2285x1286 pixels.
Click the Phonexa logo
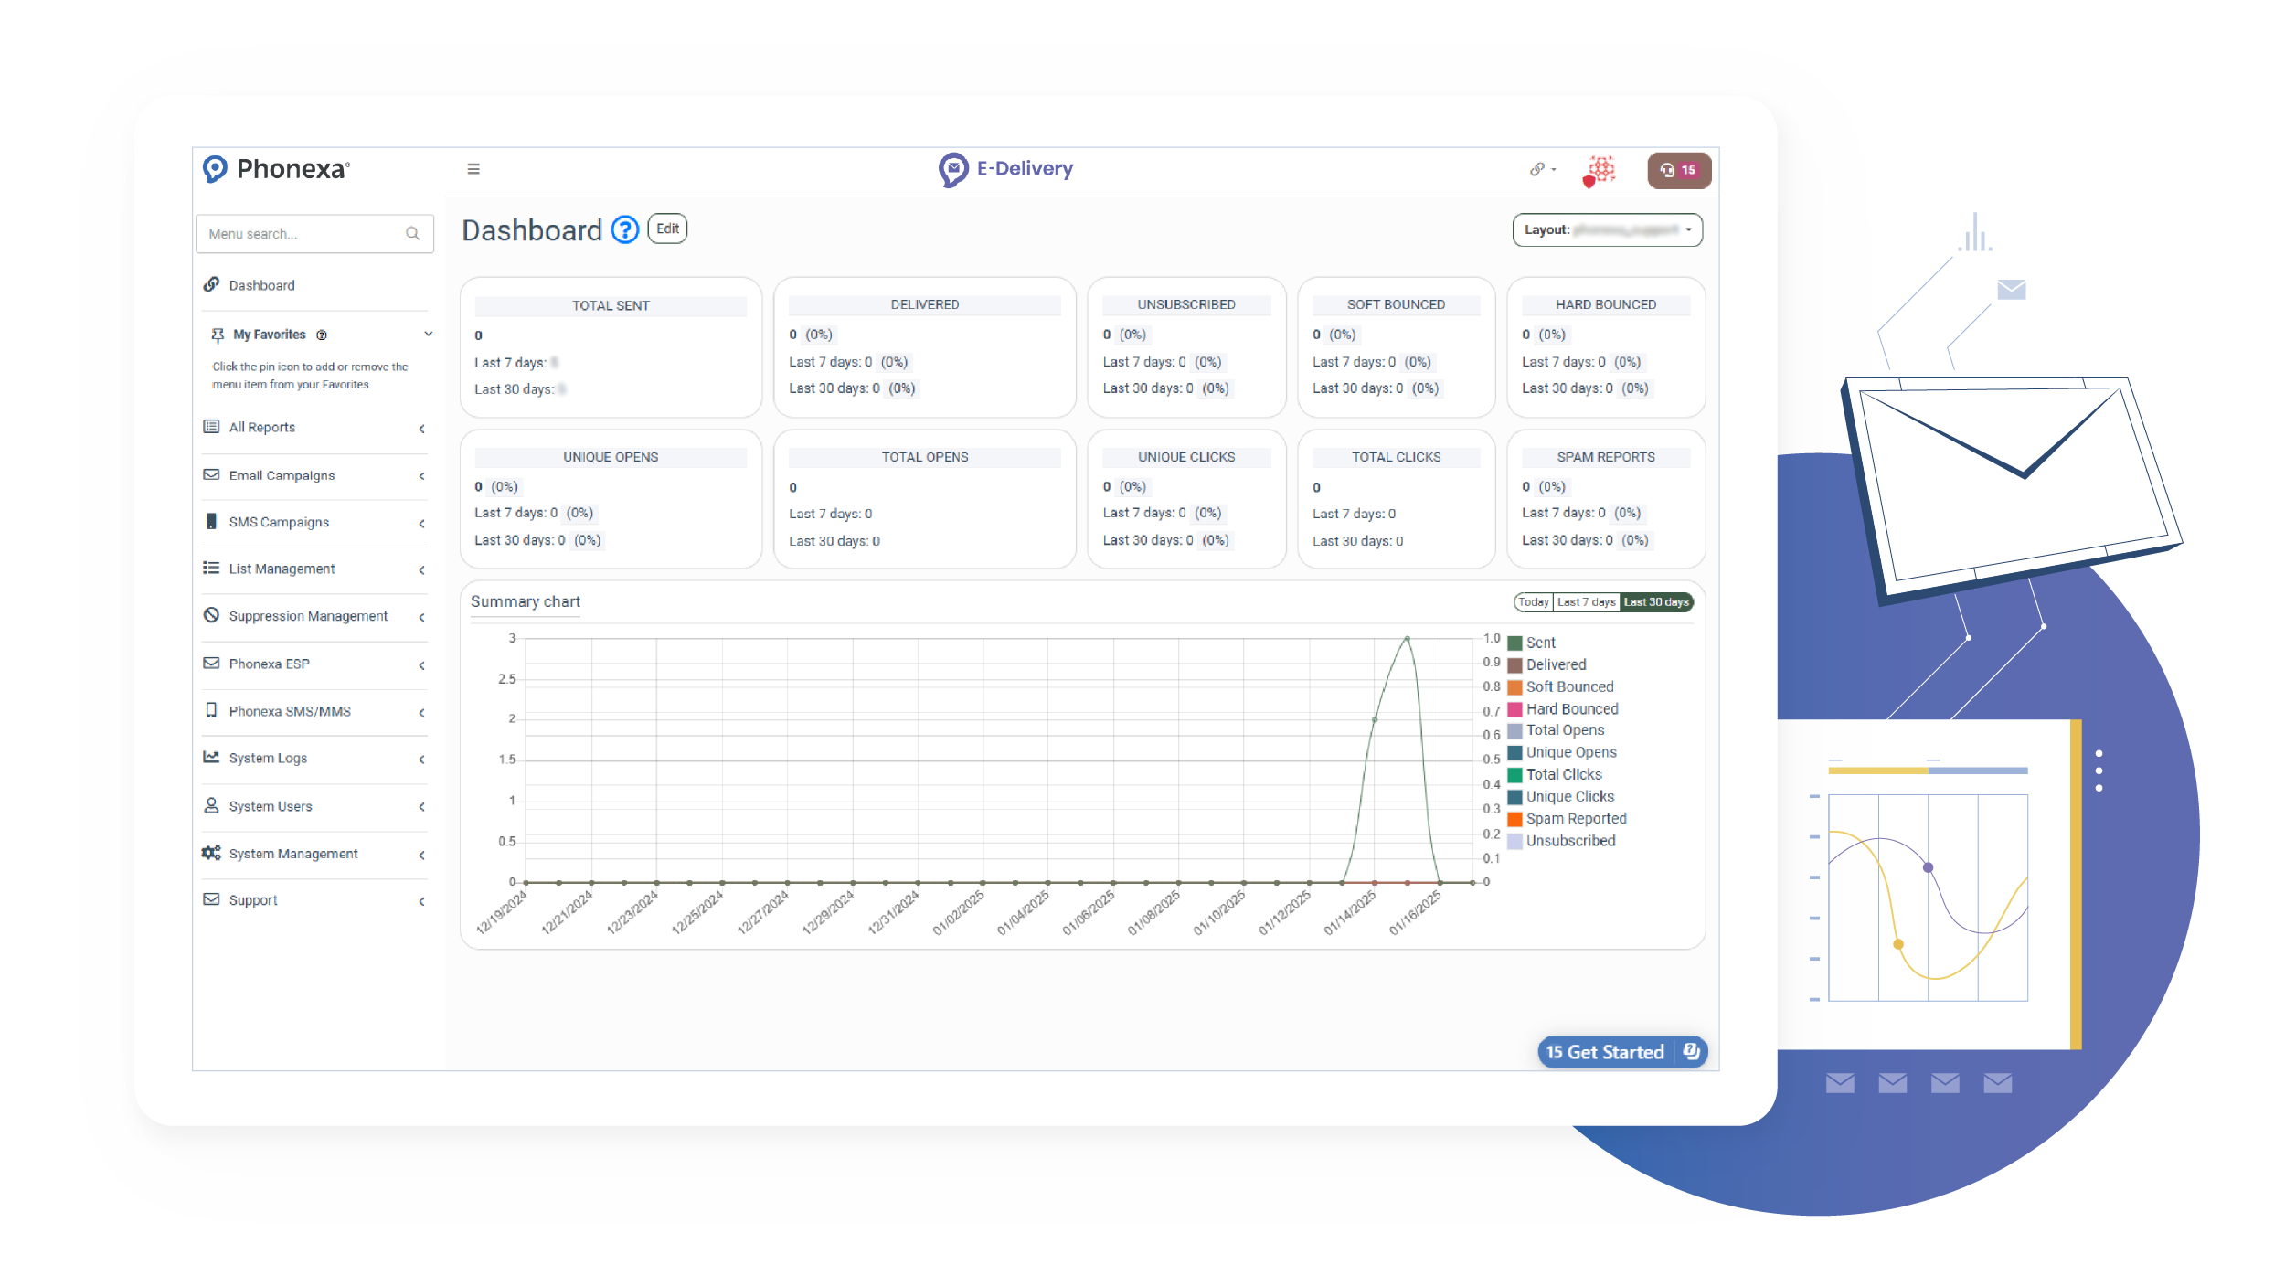pos(276,169)
